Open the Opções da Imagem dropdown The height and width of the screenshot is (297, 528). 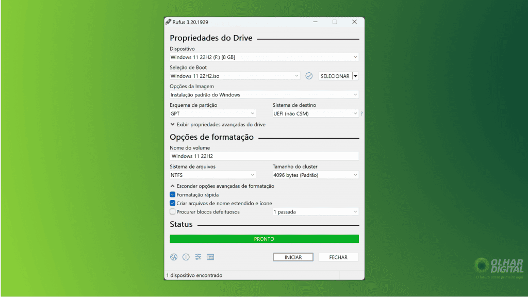[264, 95]
